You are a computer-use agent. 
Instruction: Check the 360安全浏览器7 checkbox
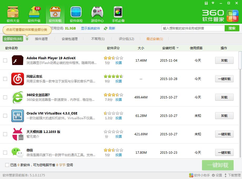click(5, 97)
